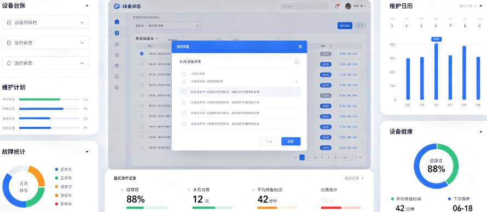487x212 pixels.
Task: Click the home icon in the sidebar
Action: point(117,22)
